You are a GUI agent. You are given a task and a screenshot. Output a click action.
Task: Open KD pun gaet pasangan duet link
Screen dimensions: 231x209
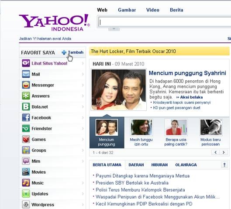tap(176, 108)
